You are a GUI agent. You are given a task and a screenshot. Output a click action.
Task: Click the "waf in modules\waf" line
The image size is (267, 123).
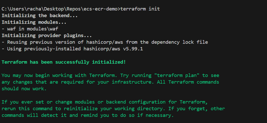(x=30, y=29)
